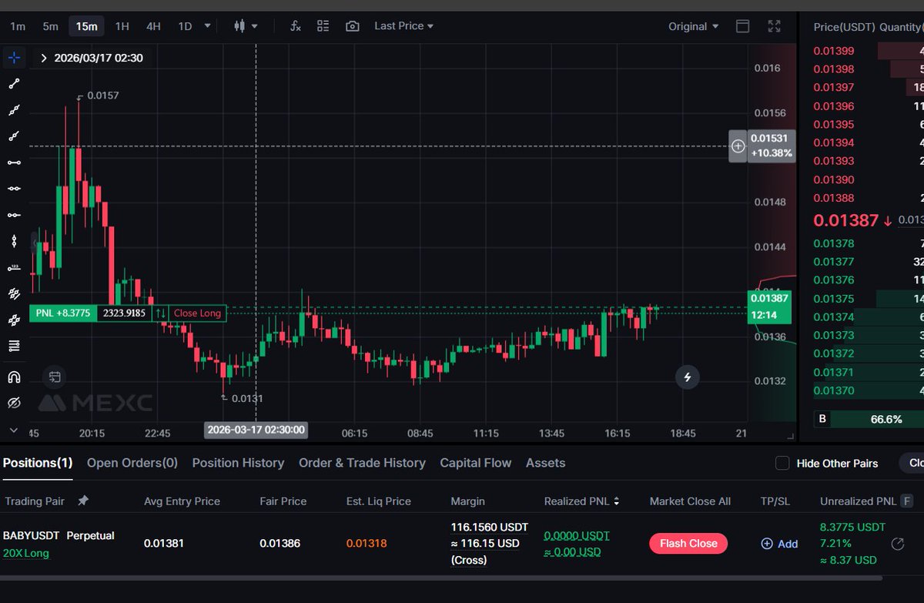Select the 0.01399 ask price in order book
Image resolution: width=924 pixels, height=603 pixels.
834,51
